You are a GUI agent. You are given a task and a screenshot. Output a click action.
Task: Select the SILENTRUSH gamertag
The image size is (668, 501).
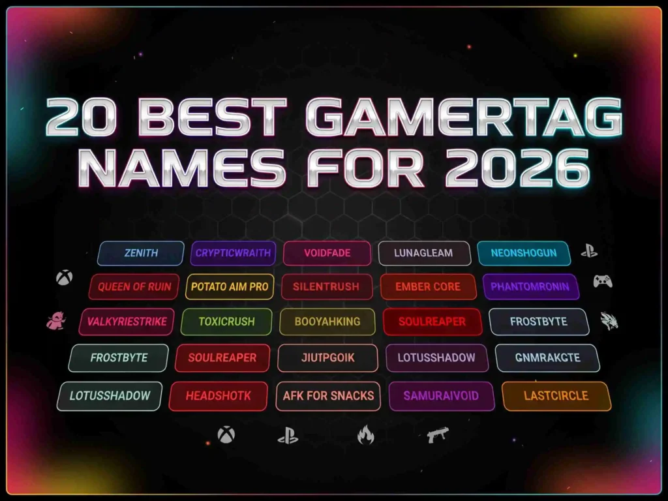326,287
